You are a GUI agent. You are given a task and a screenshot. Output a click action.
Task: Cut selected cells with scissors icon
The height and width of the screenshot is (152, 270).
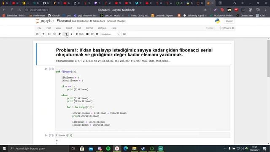pyautogui.click(x=49, y=34)
